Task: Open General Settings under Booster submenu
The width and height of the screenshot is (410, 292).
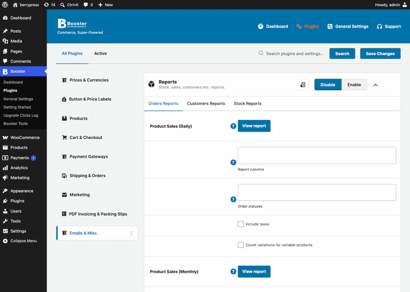Action: pos(18,99)
